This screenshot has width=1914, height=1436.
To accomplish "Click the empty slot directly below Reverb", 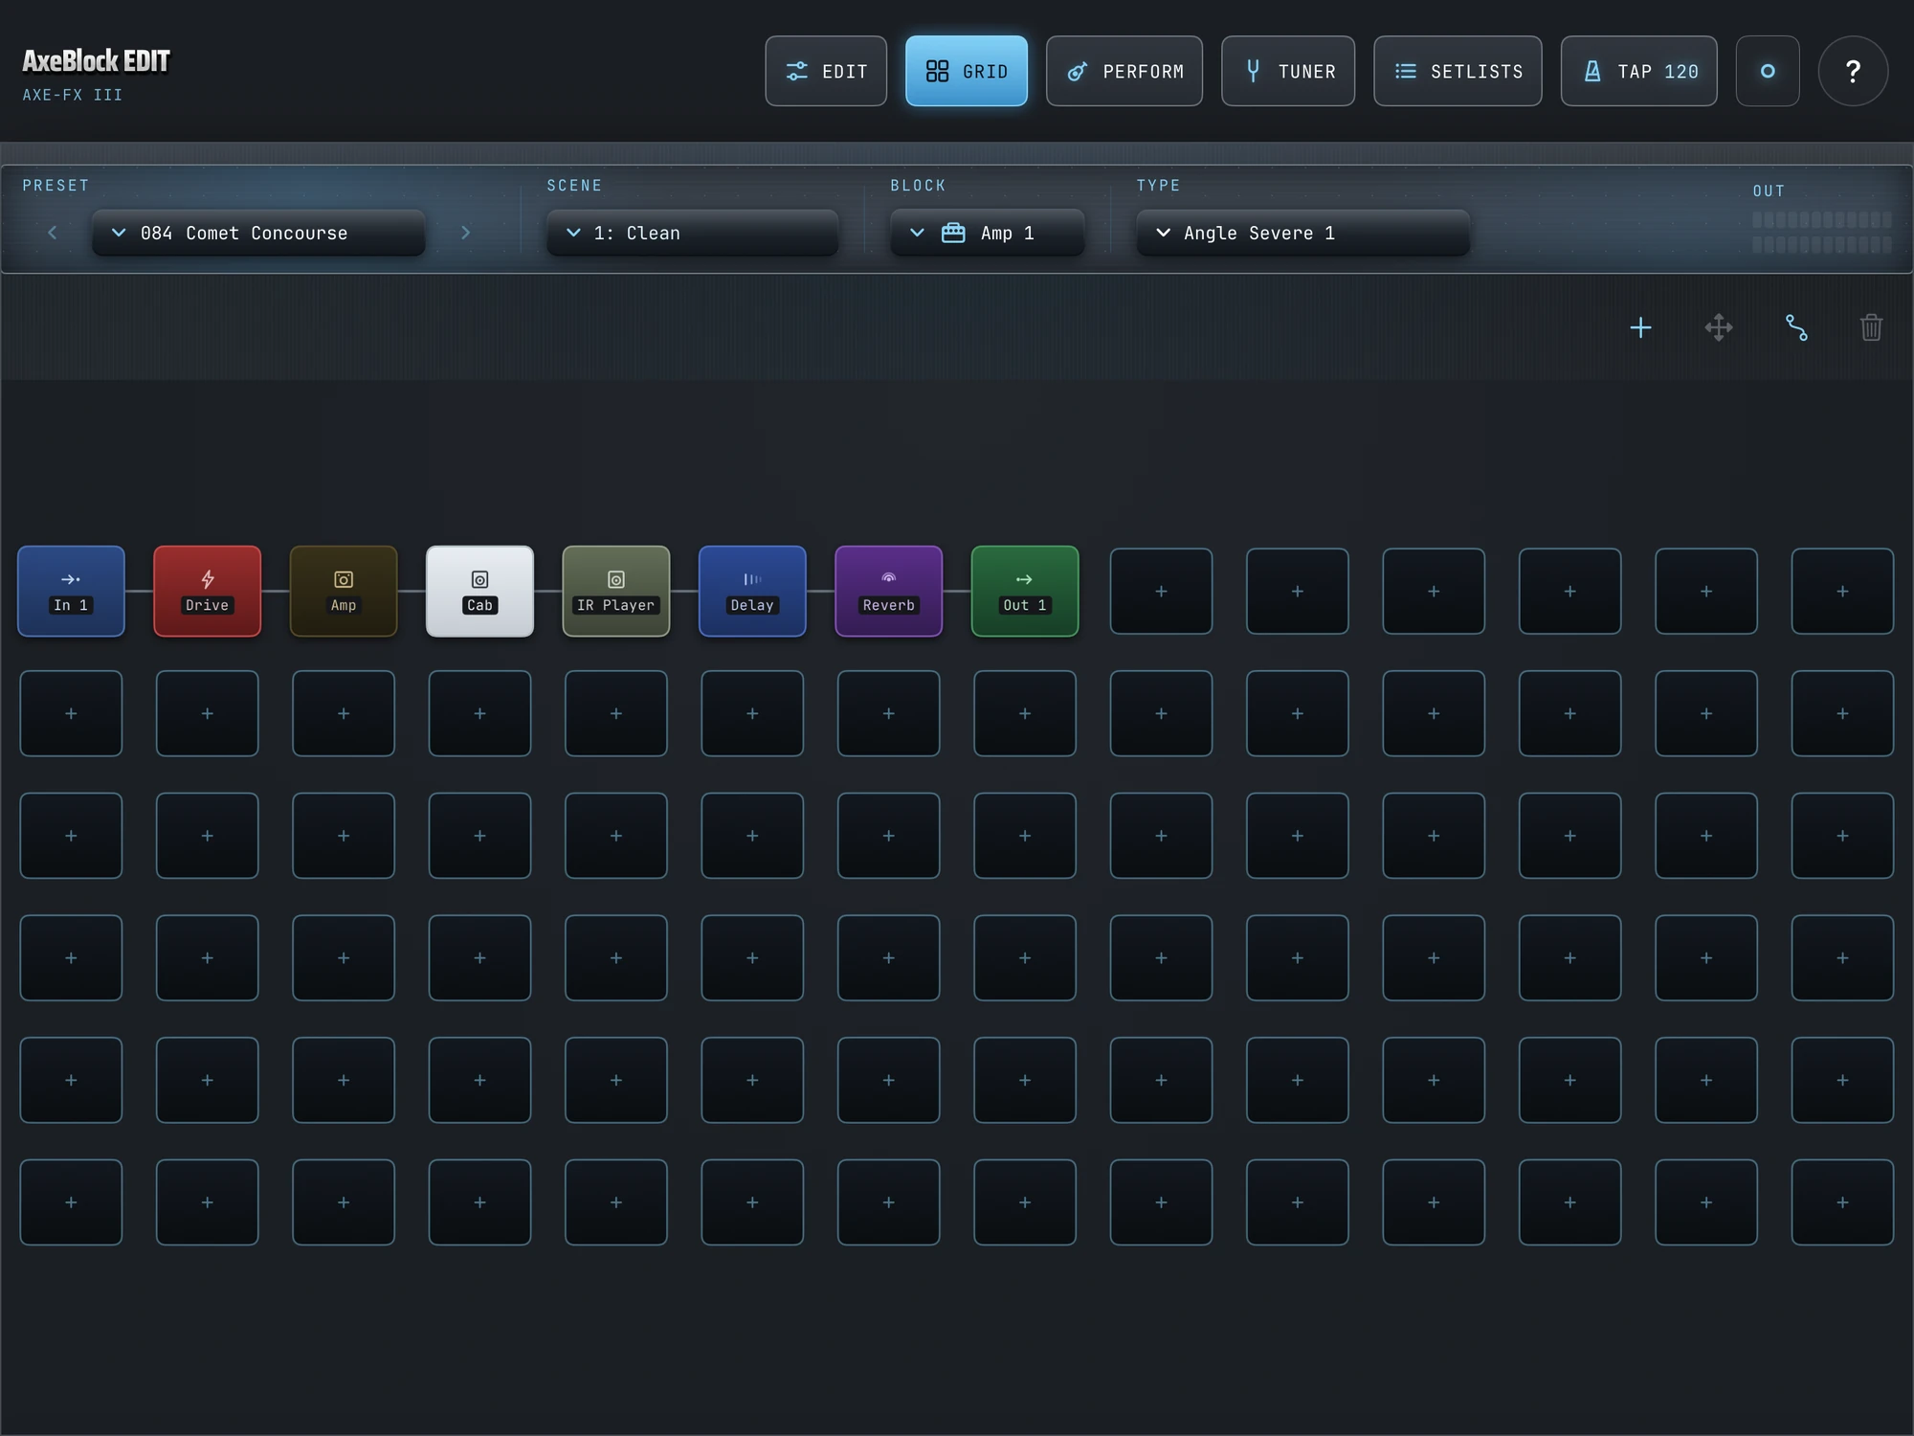I will tap(888, 713).
